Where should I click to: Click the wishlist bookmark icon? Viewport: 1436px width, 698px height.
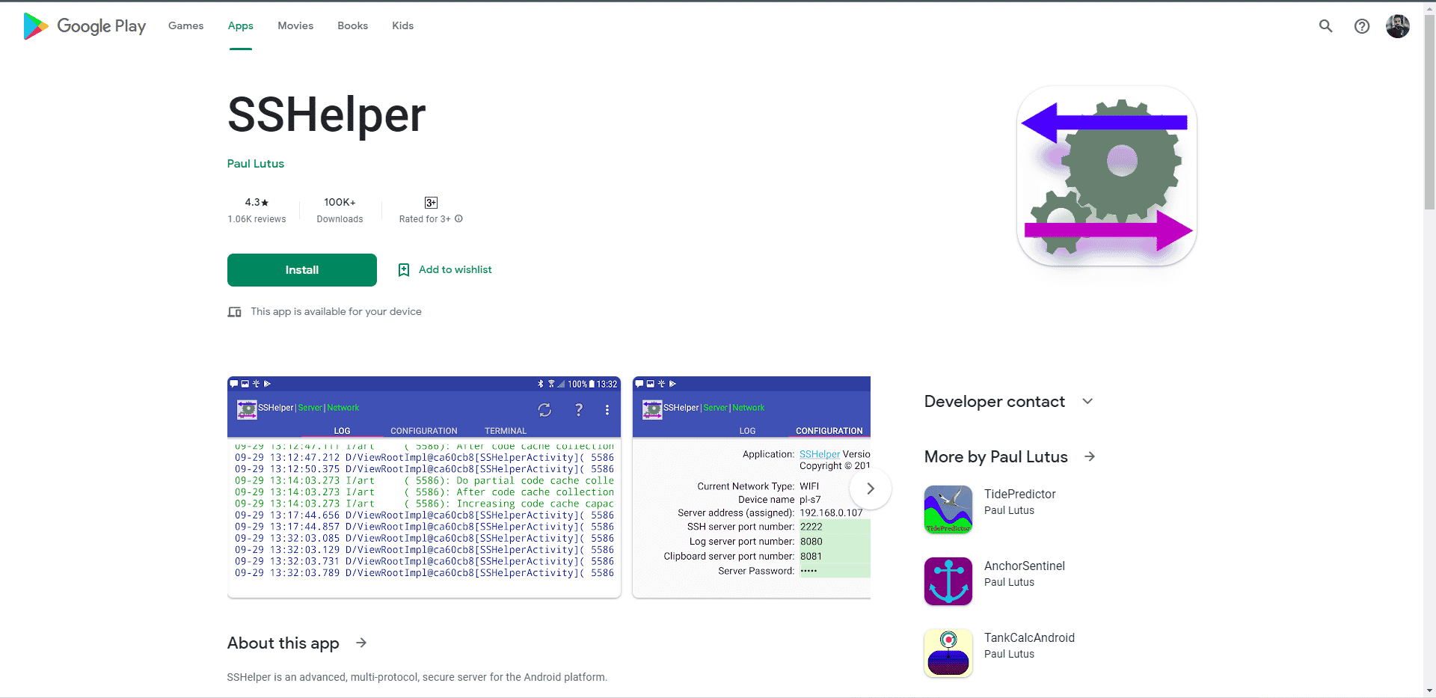tap(404, 270)
